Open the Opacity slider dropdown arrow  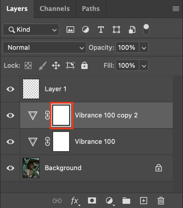point(144,48)
